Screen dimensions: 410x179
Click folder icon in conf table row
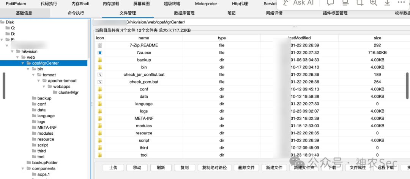pyautogui.click(x=99, y=89)
